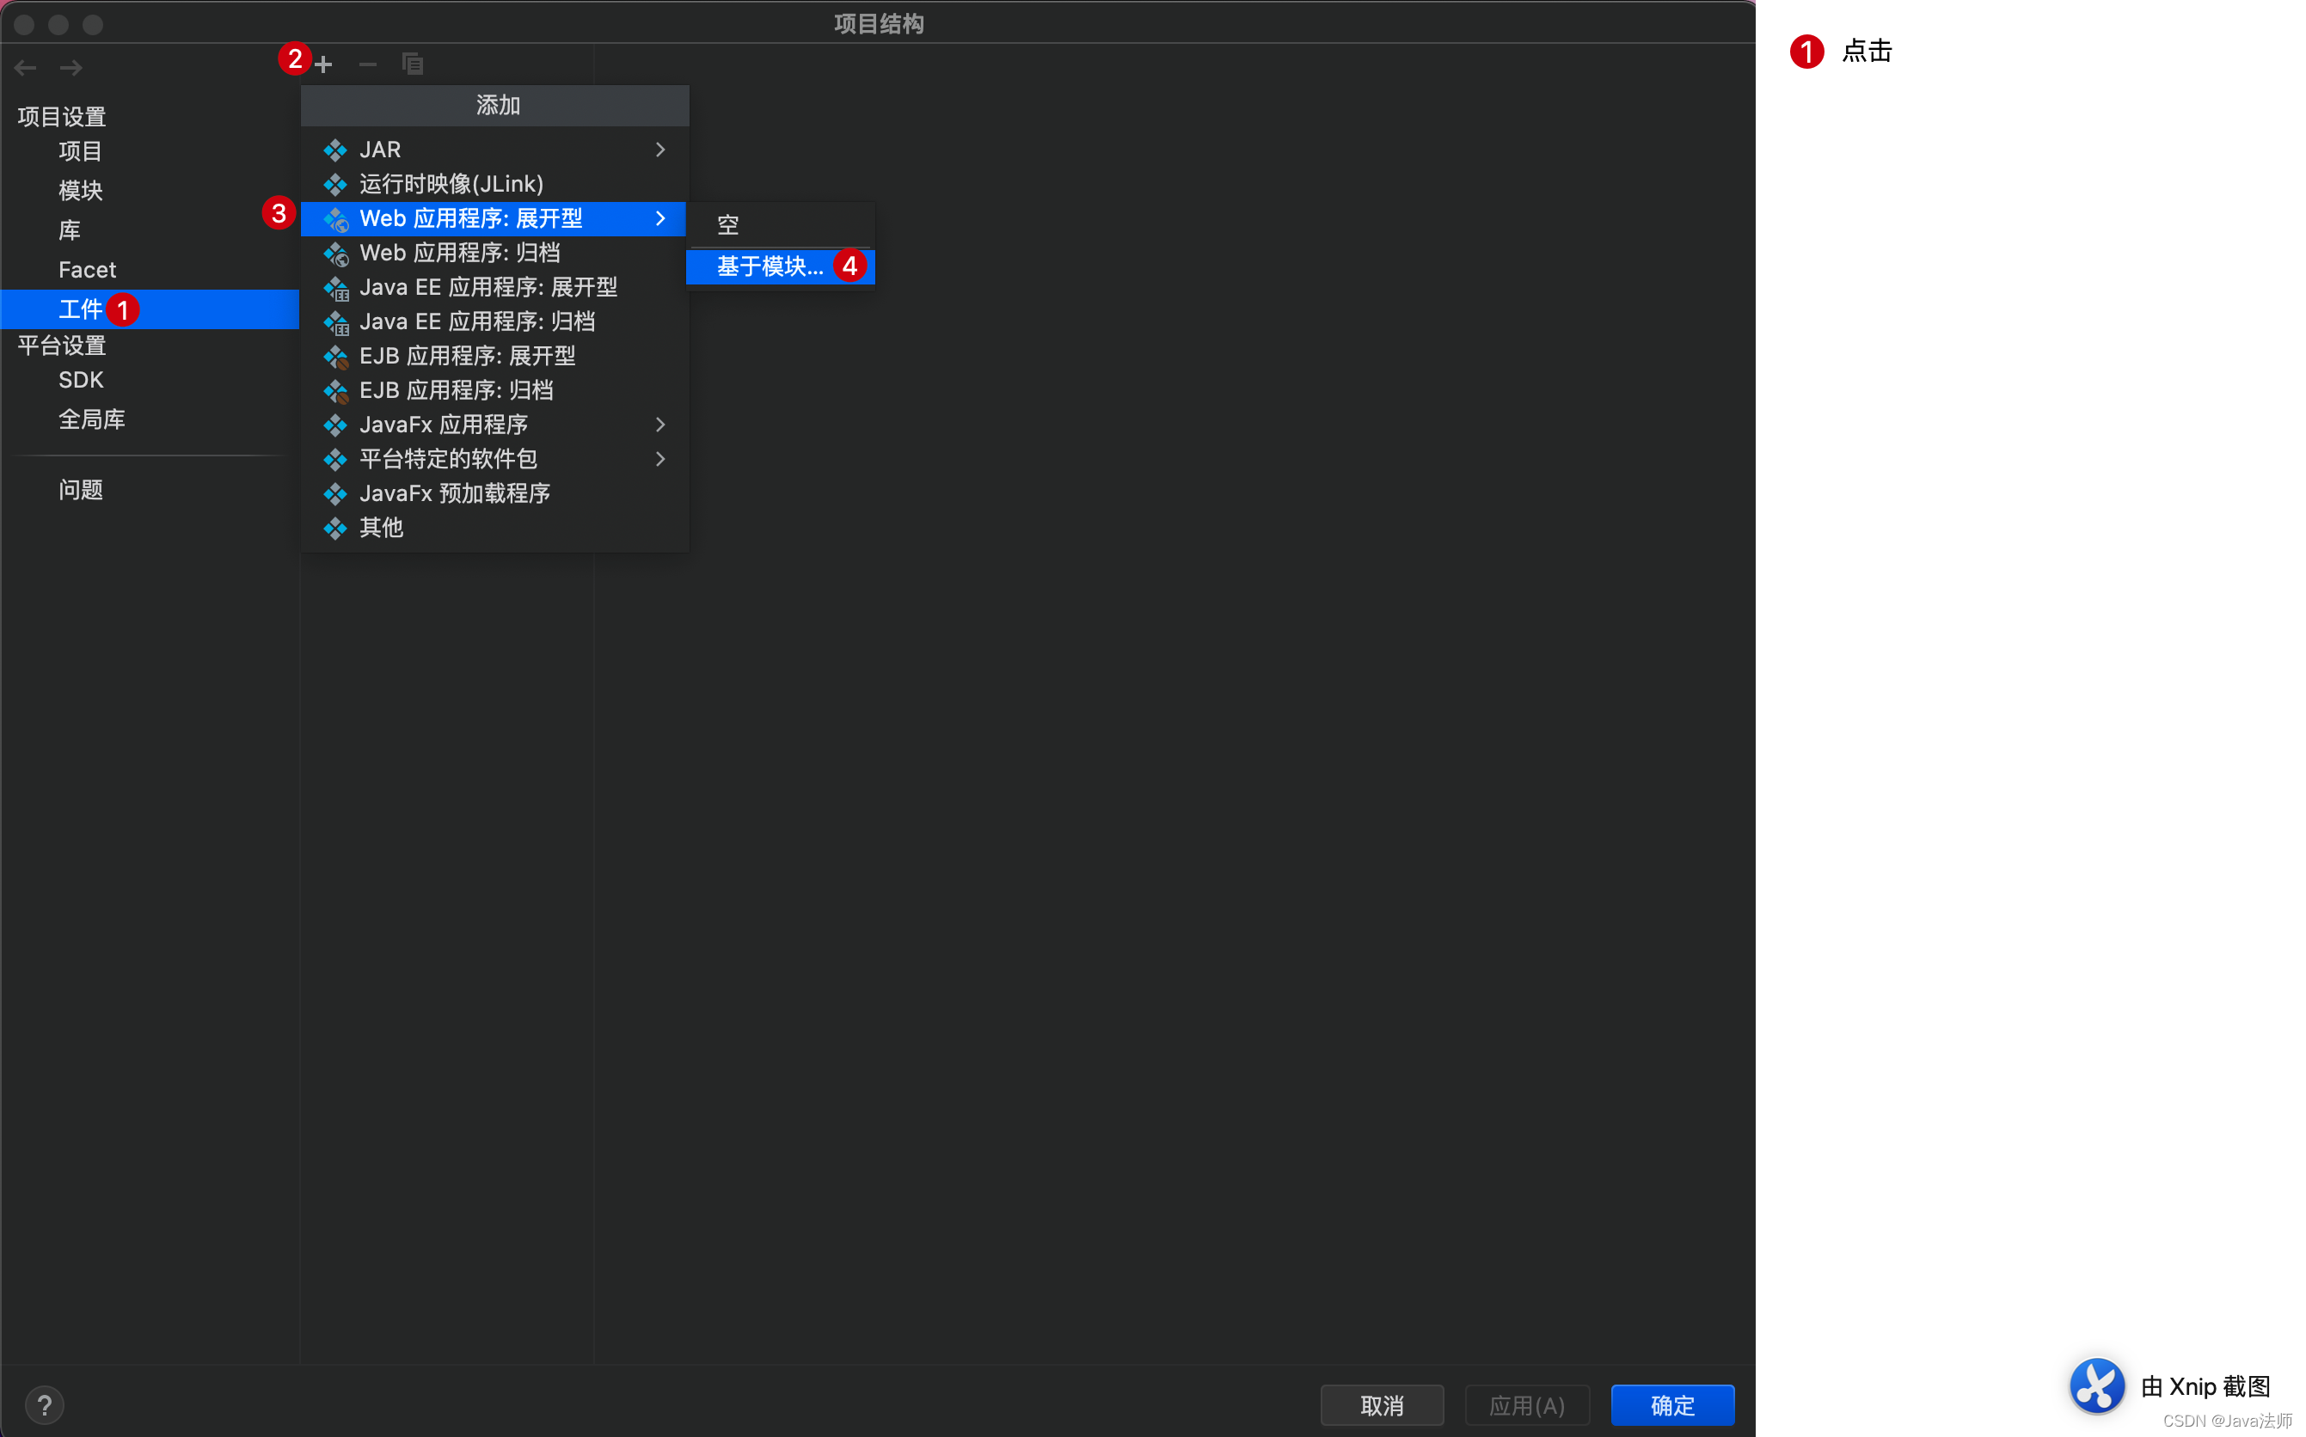The height and width of the screenshot is (1437, 2306).
Task: Click the back navigation arrow
Action: click(x=26, y=69)
